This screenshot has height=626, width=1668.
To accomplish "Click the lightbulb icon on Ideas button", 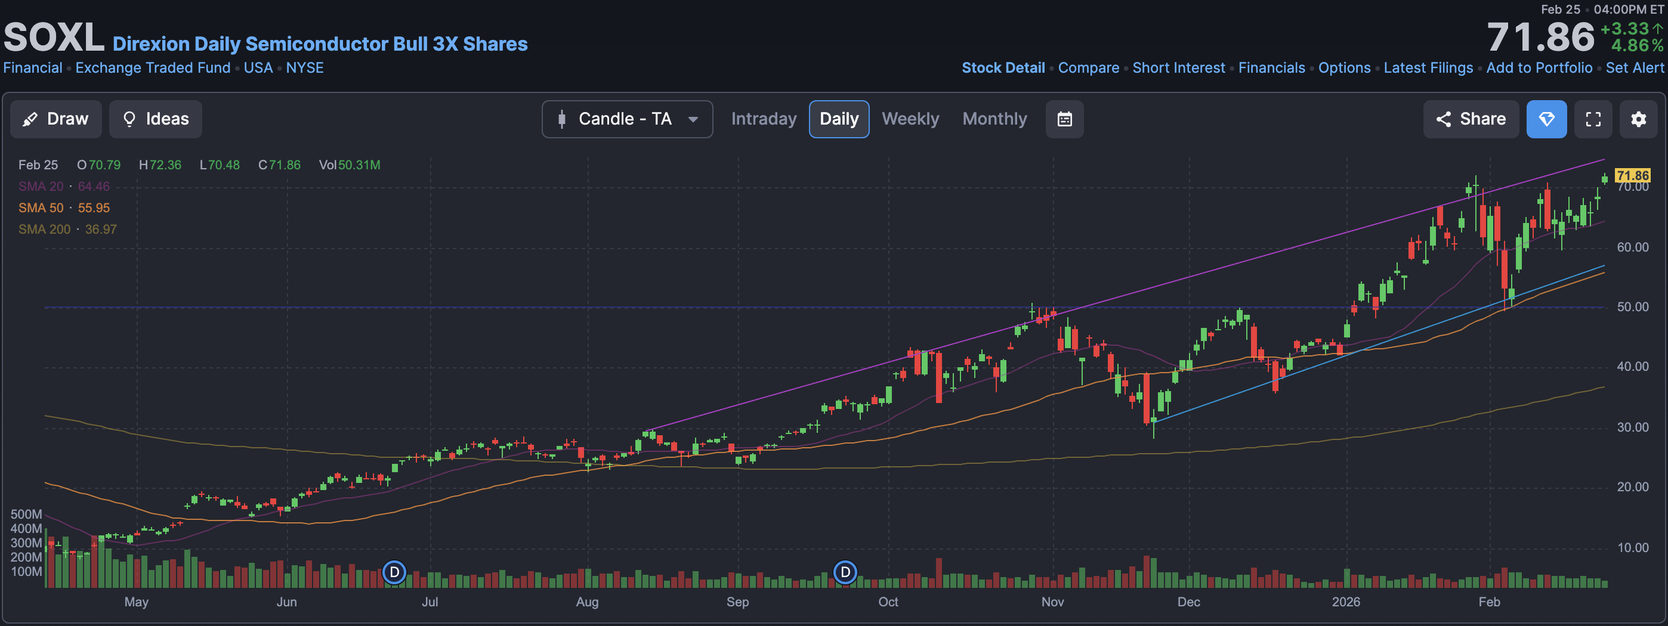I will coord(129,119).
